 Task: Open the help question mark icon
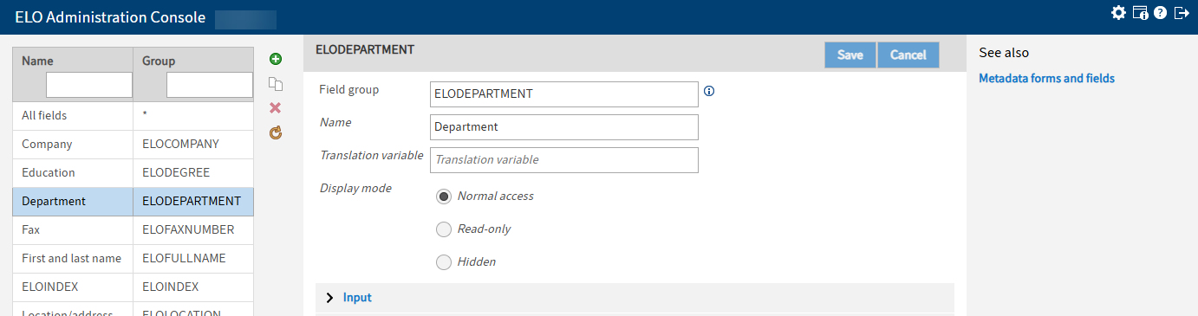click(1160, 13)
